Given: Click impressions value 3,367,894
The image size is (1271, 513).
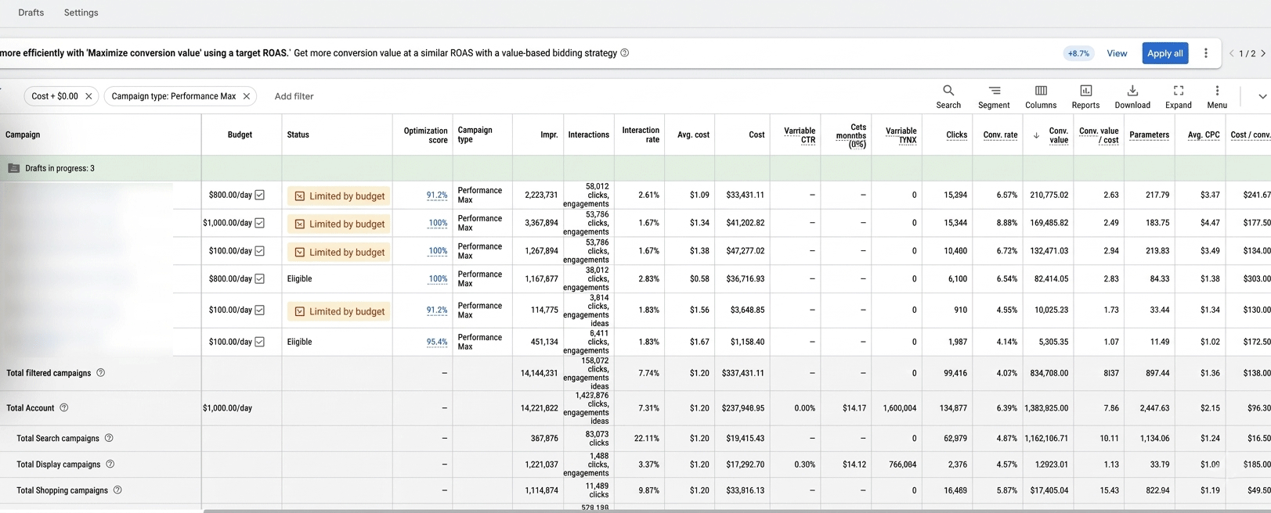Looking at the screenshot, I should (541, 223).
